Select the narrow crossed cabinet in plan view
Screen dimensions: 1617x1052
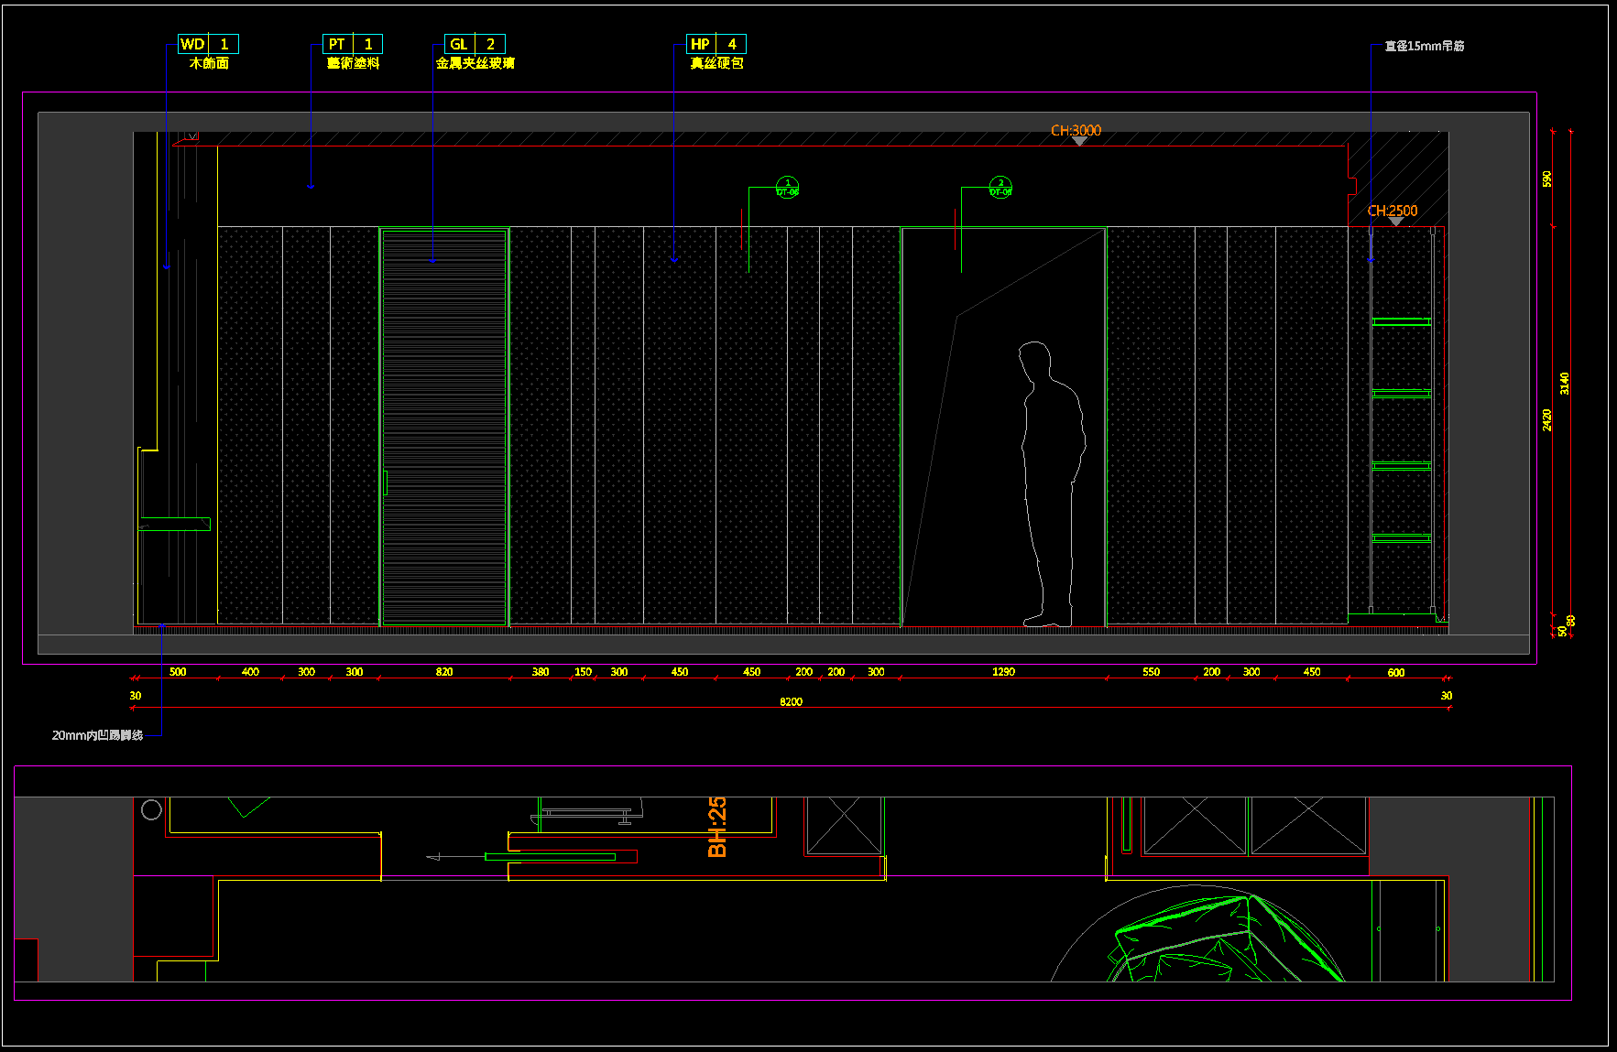844,826
